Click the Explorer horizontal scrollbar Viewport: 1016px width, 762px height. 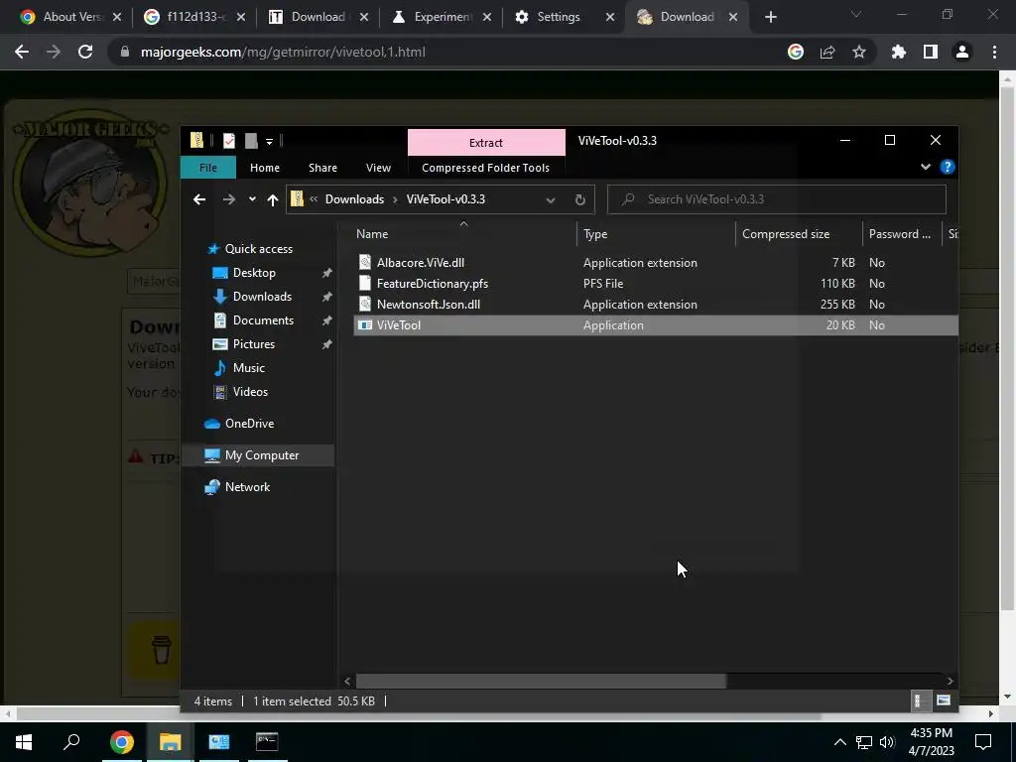point(541,681)
